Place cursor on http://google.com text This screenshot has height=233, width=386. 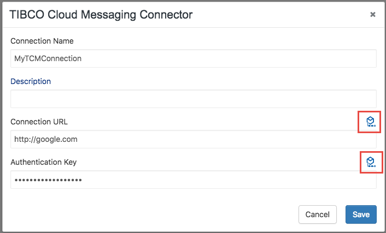click(x=46, y=139)
